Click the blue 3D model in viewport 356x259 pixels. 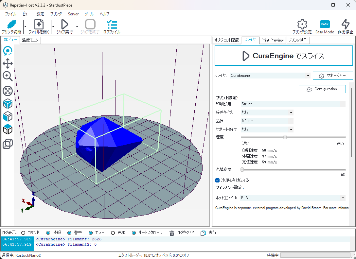[x=107, y=143]
